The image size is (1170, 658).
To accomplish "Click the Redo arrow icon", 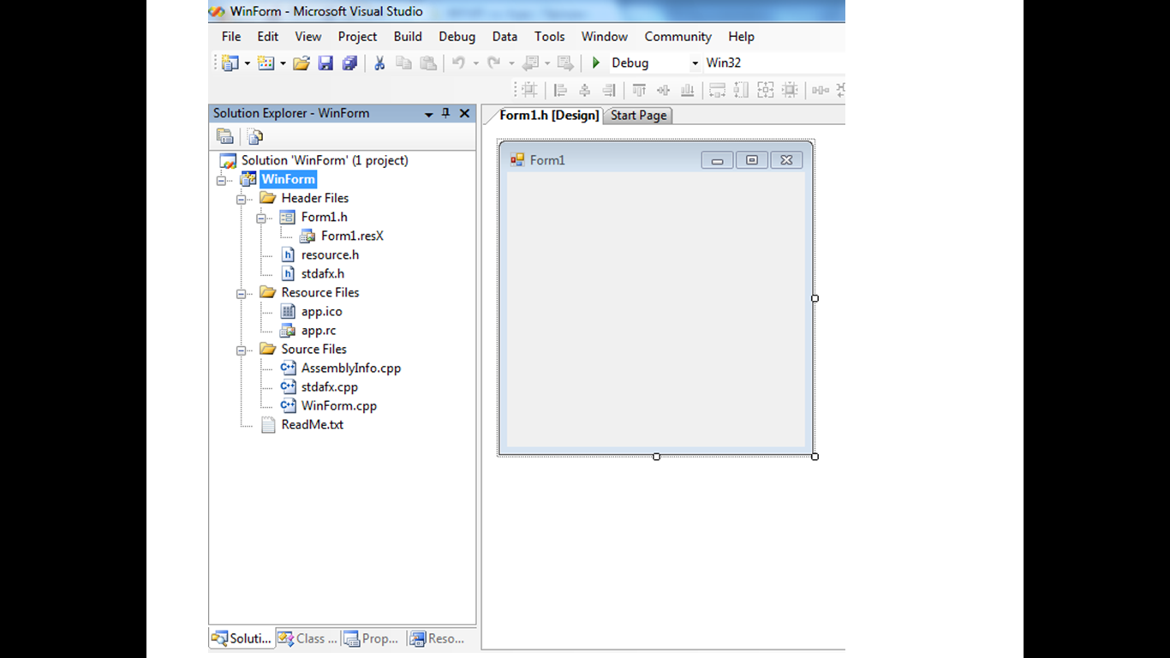I will (494, 63).
